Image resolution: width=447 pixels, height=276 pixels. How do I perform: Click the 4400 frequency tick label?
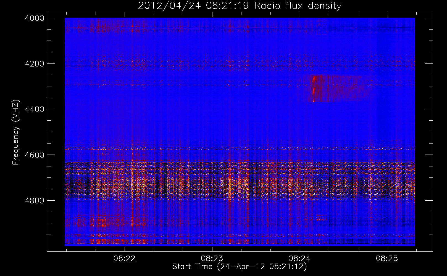point(35,109)
